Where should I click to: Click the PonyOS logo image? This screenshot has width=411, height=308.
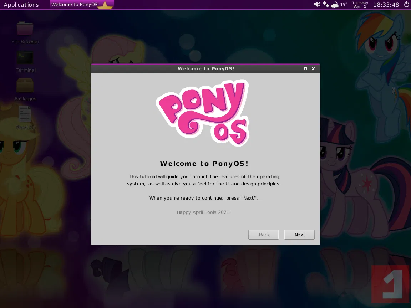coord(203,113)
